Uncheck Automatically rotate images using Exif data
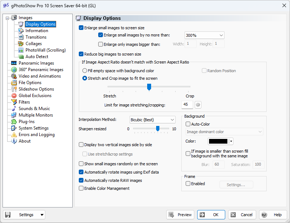This screenshot has height=223, width=290. [x=81, y=172]
